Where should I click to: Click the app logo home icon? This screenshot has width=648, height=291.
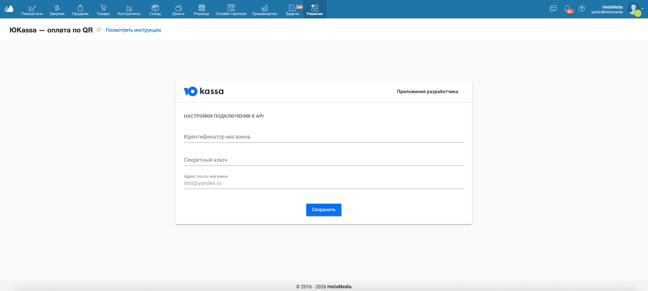tap(9, 9)
